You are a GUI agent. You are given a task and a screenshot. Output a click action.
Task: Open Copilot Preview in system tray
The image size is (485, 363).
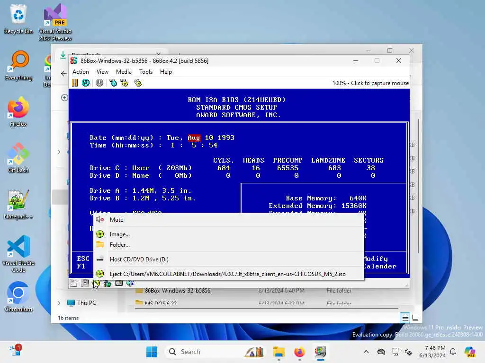[x=470, y=352]
